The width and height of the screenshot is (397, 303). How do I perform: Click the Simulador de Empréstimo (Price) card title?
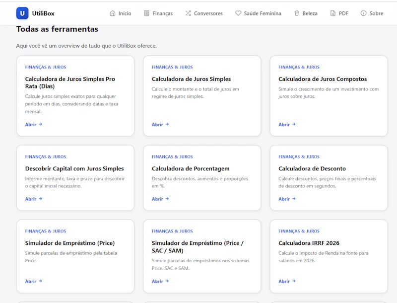[70, 243]
